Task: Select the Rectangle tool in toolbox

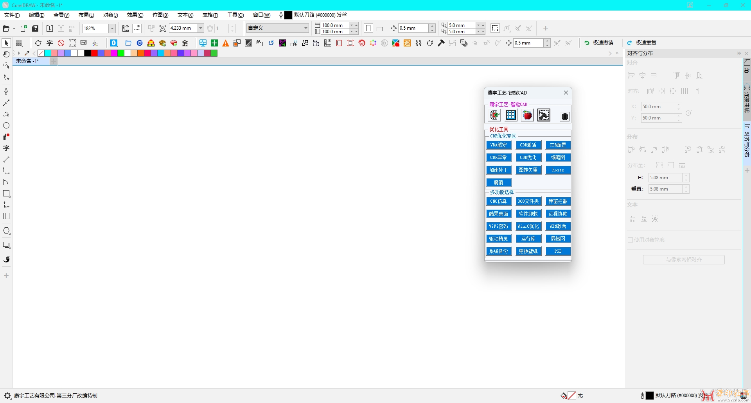Action: point(6,194)
